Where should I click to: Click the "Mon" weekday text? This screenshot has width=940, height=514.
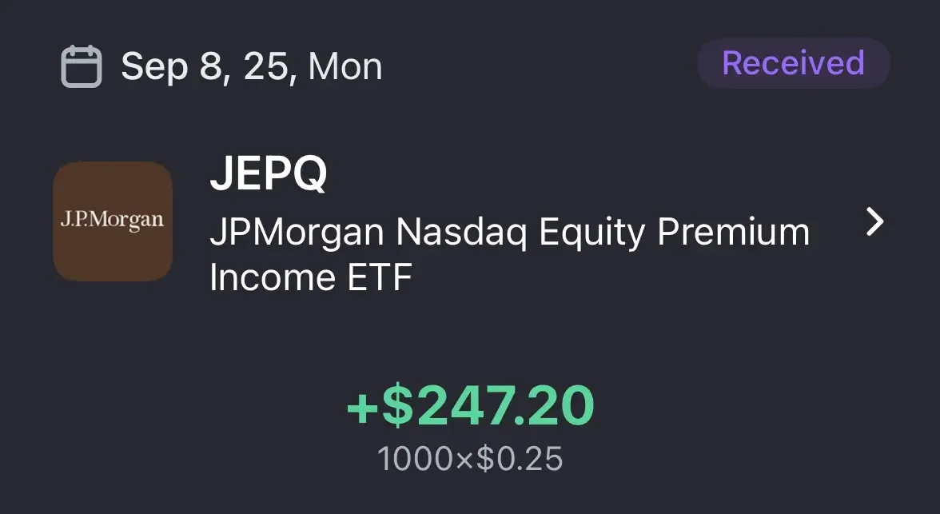[345, 67]
